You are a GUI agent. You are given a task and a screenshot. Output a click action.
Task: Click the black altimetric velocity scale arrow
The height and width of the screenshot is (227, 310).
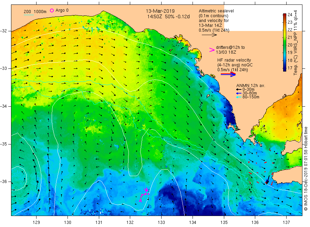209,35
